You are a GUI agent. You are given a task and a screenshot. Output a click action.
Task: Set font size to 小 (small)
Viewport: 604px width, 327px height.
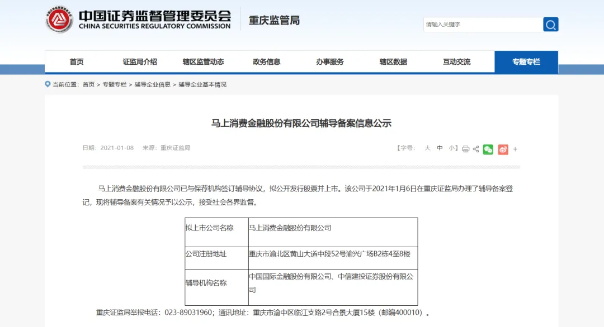[451, 148]
